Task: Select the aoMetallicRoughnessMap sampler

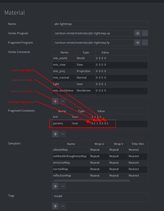Action: point(70,156)
